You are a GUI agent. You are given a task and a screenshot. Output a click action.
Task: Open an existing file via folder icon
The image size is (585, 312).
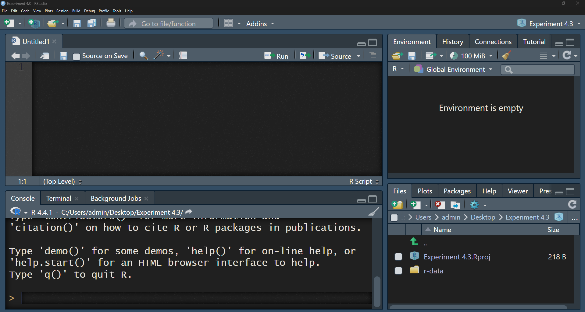[x=53, y=23]
